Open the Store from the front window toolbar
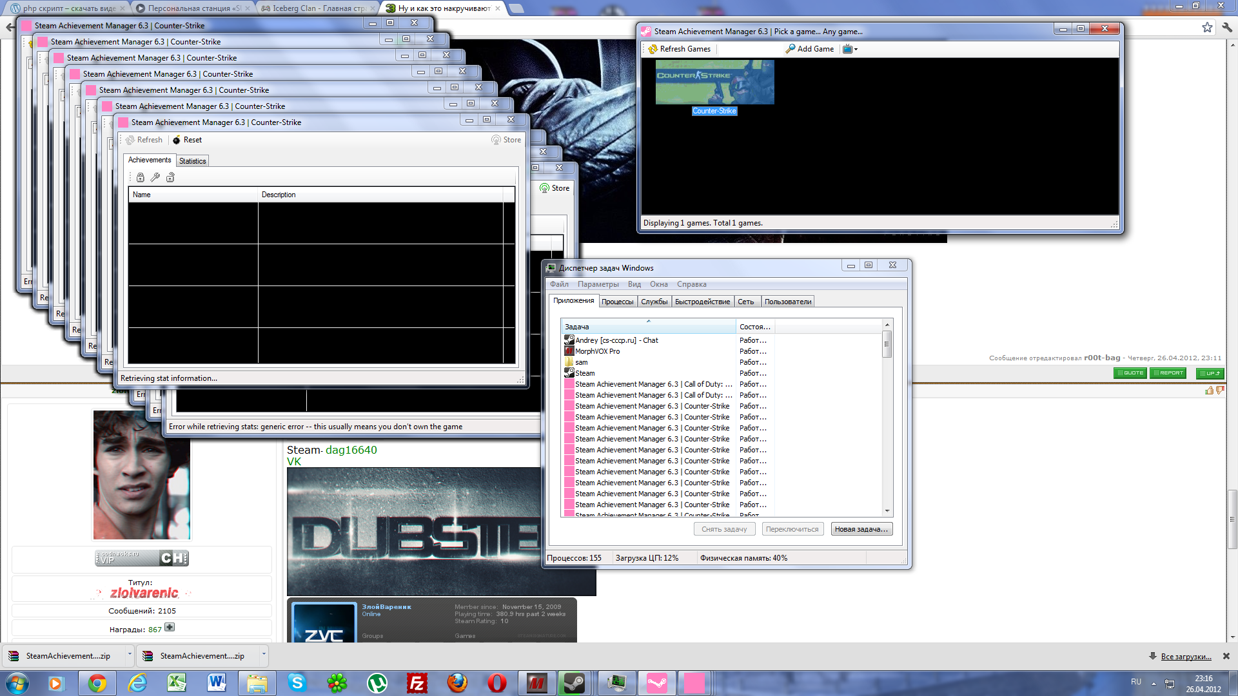Image resolution: width=1238 pixels, height=696 pixels. pos(506,140)
